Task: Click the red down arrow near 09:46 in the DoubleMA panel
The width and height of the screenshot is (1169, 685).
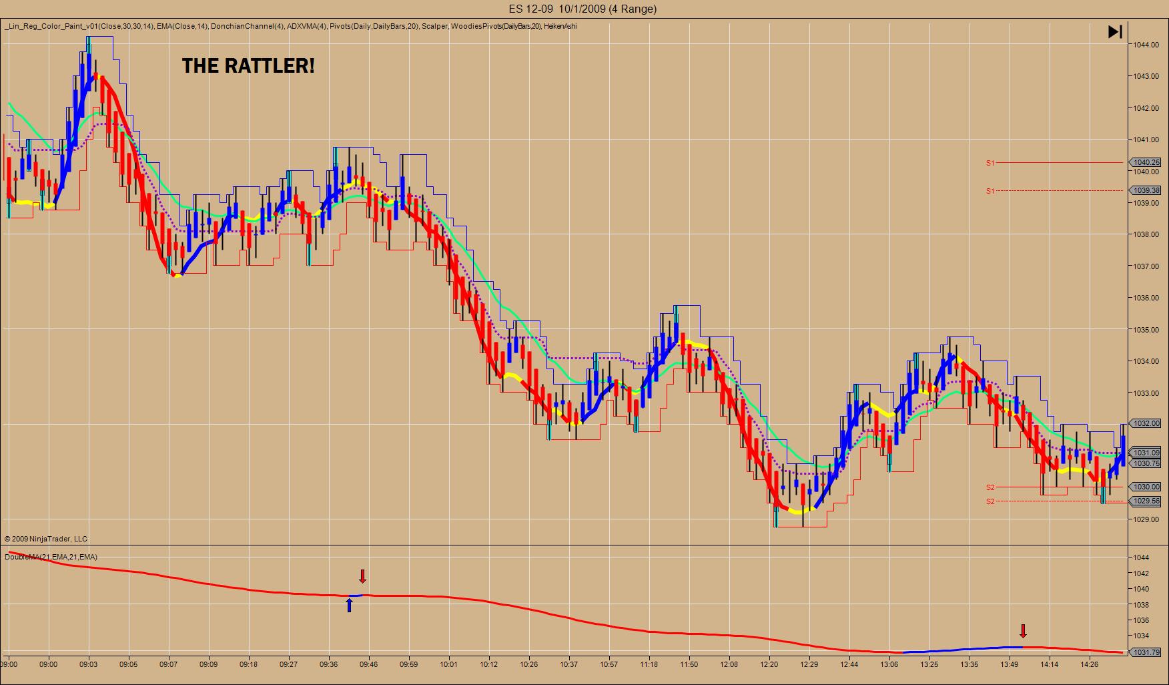Action: [362, 576]
